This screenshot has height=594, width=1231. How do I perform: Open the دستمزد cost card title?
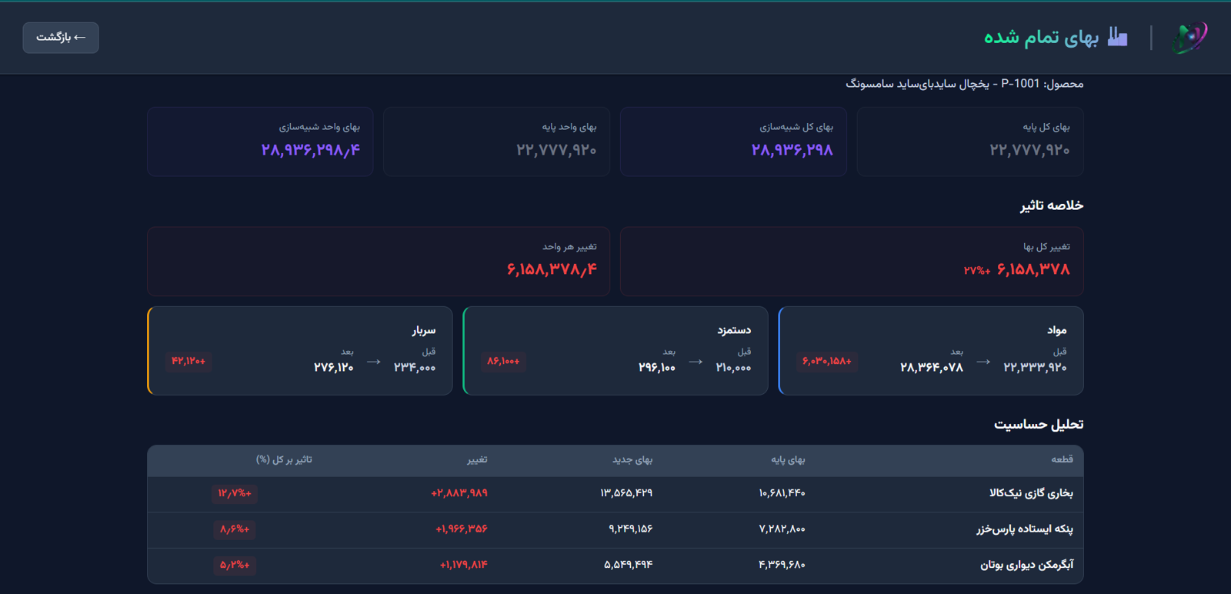734,330
